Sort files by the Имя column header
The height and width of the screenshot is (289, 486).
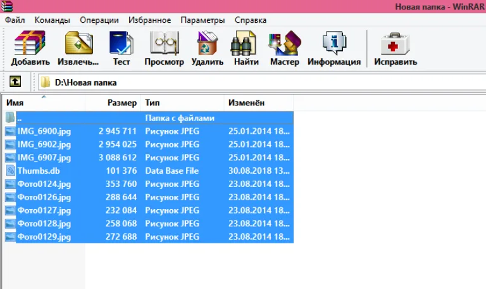click(44, 103)
